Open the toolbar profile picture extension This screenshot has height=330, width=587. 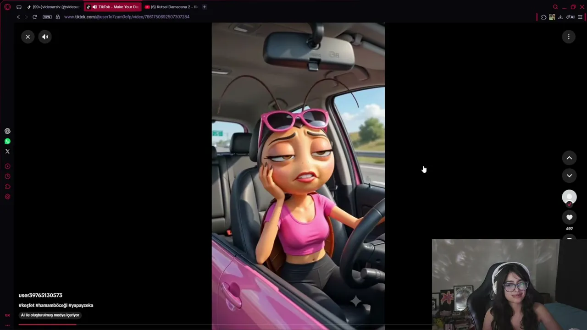click(x=552, y=17)
